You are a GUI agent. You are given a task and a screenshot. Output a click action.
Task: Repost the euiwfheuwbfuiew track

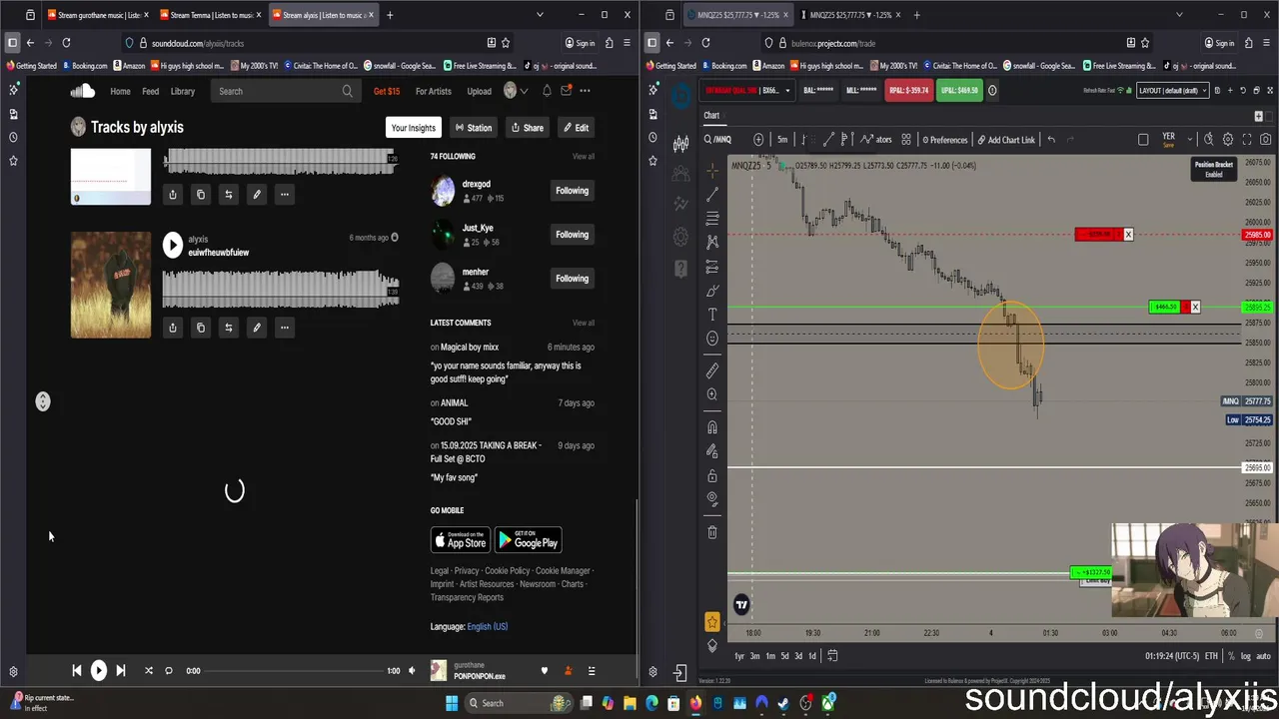point(229,328)
